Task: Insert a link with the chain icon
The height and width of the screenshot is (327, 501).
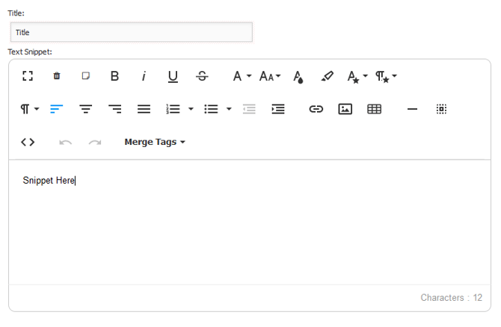Action: pyautogui.click(x=316, y=109)
